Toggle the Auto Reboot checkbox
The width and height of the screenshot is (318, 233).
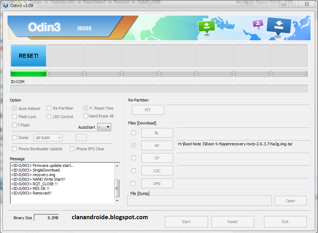coord(14,108)
